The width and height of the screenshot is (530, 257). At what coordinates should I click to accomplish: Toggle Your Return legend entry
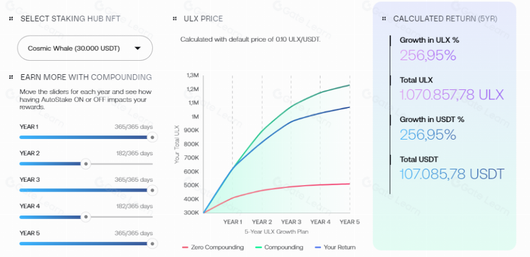coord(335,247)
